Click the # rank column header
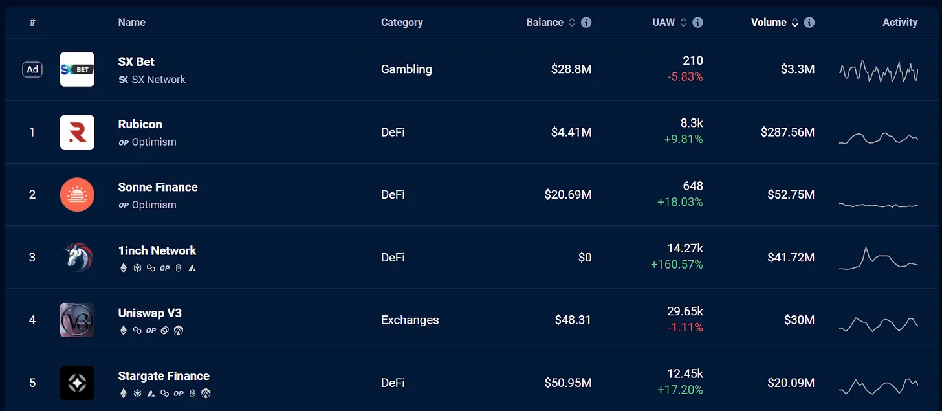This screenshot has height=411, width=942. [32, 22]
